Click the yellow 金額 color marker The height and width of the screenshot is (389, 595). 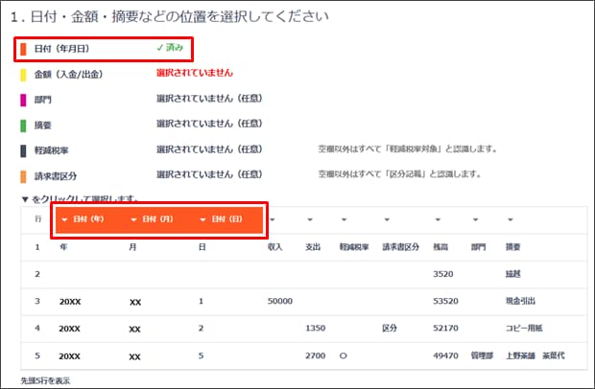click(23, 73)
